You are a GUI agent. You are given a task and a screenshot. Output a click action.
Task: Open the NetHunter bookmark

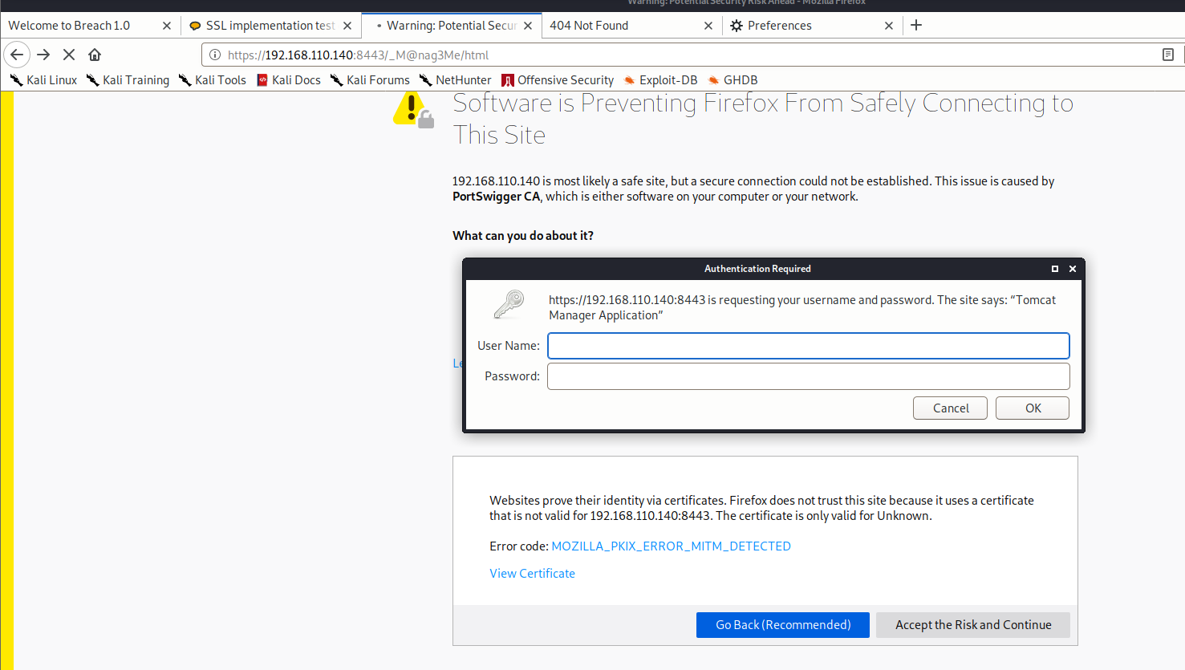(x=455, y=80)
